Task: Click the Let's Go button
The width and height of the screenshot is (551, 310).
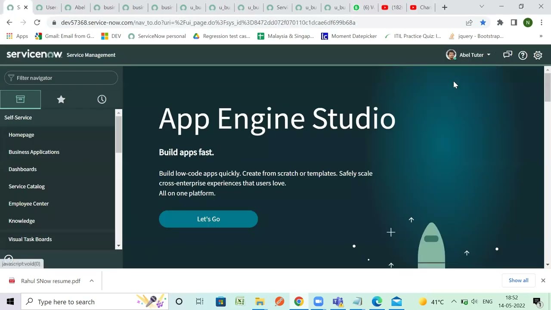Action: (208, 219)
